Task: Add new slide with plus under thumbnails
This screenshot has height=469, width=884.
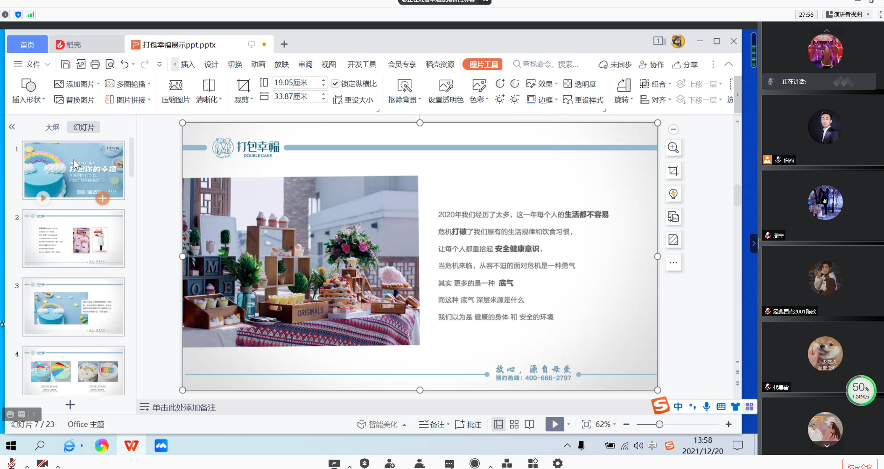Action: (70, 405)
